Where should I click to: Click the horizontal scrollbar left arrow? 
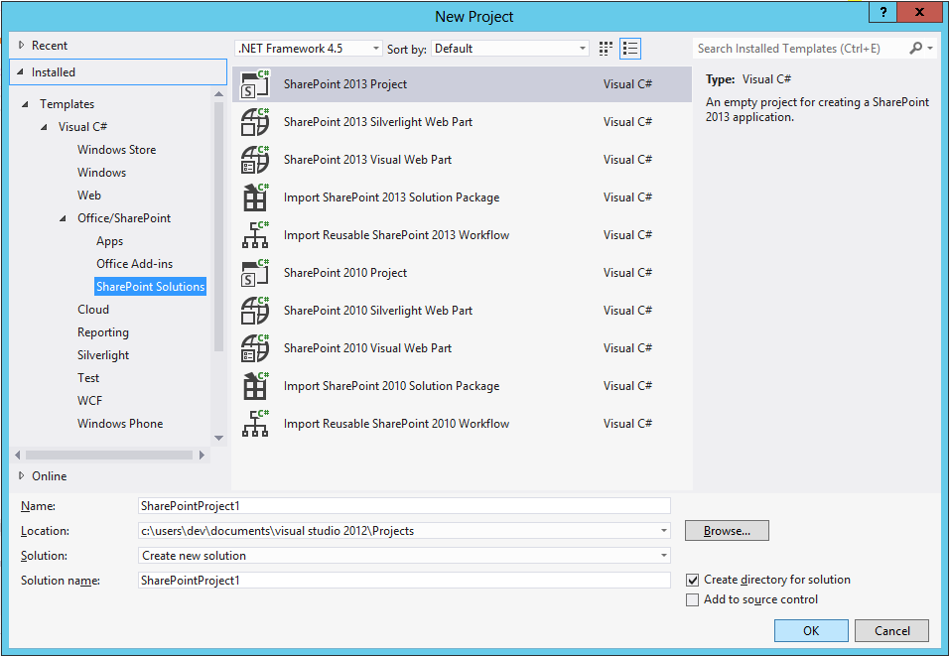pyautogui.click(x=18, y=455)
